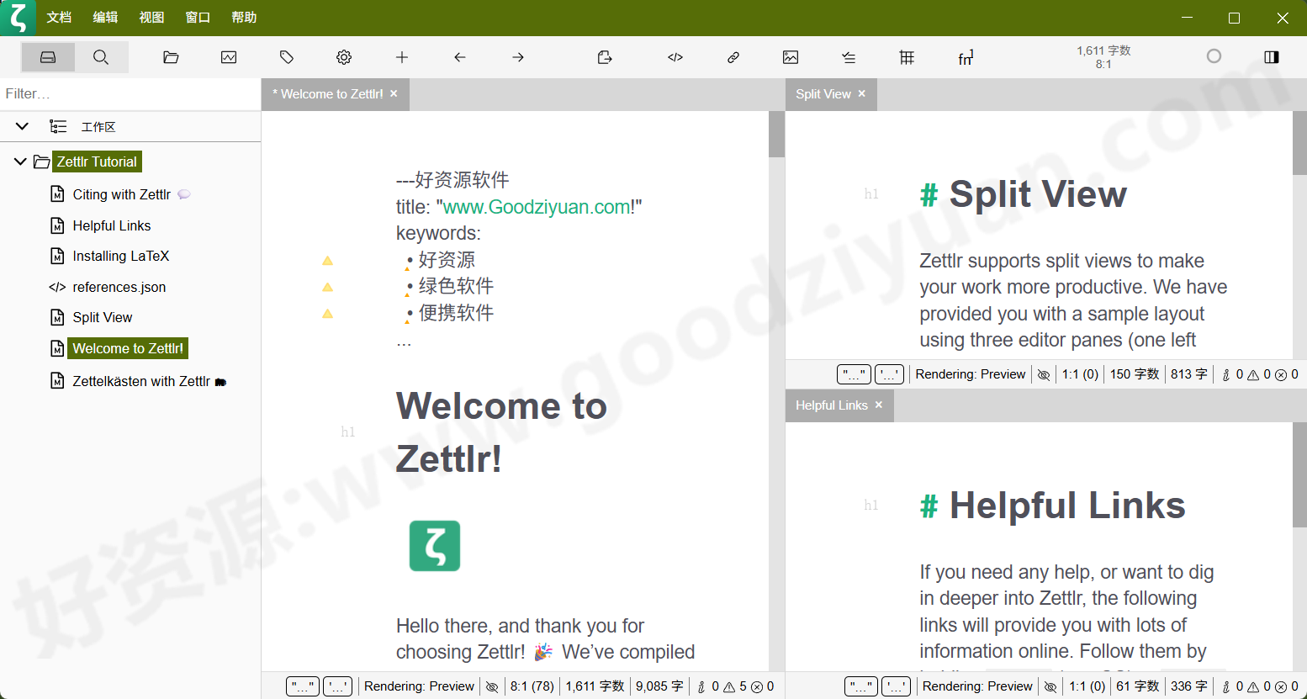Open the tag cloud manager
The image size is (1307, 699).
[286, 57]
